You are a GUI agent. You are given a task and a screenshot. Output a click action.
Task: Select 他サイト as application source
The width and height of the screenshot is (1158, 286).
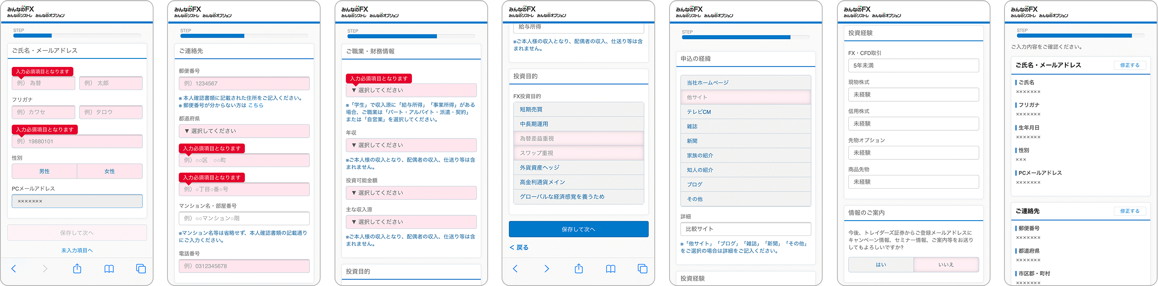[x=746, y=97]
